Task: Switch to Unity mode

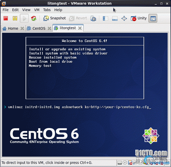Action: tap(139, 18)
